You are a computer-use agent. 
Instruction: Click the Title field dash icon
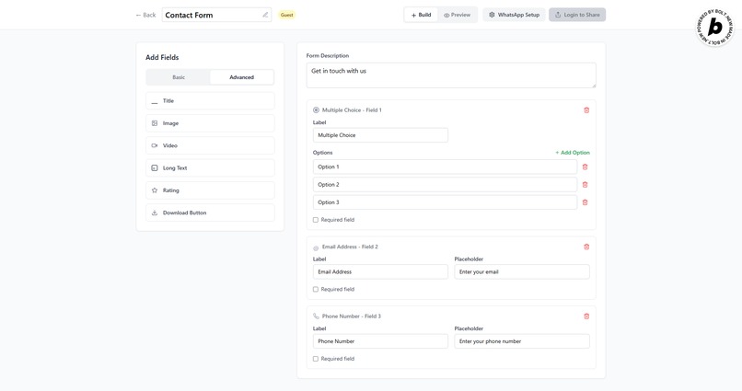[155, 101]
